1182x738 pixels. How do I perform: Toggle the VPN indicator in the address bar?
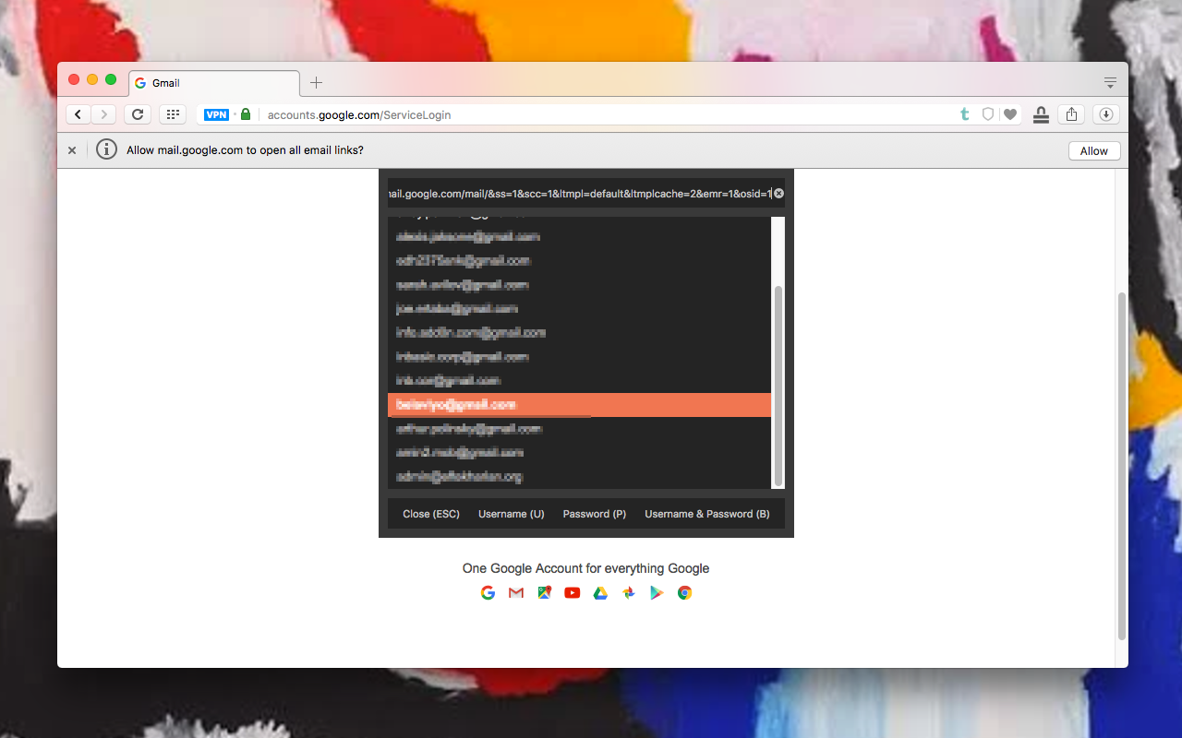click(x=216, y=114)
